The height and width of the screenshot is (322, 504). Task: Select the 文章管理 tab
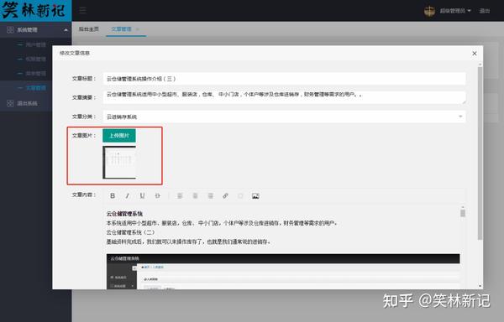pyautogui.click(x=122, y=29)
